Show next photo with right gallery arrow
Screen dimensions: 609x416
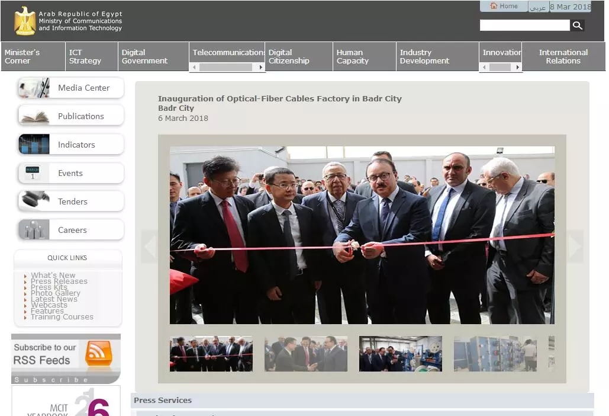point(575,246)
